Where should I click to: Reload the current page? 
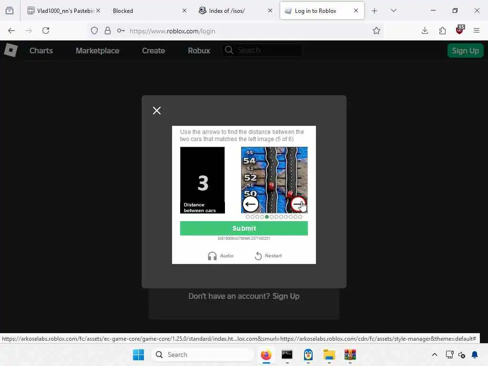tap(46, 30)
